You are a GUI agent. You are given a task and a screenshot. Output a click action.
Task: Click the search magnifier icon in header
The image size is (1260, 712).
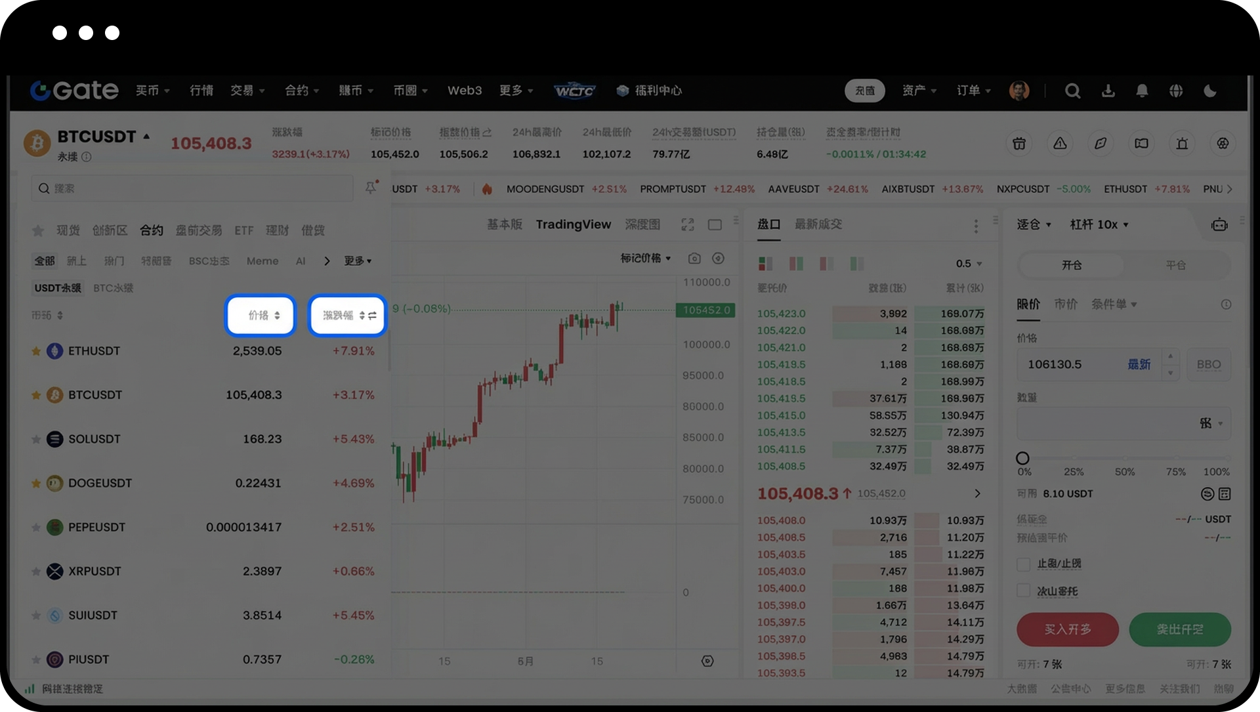click(x=1072, y=91)
